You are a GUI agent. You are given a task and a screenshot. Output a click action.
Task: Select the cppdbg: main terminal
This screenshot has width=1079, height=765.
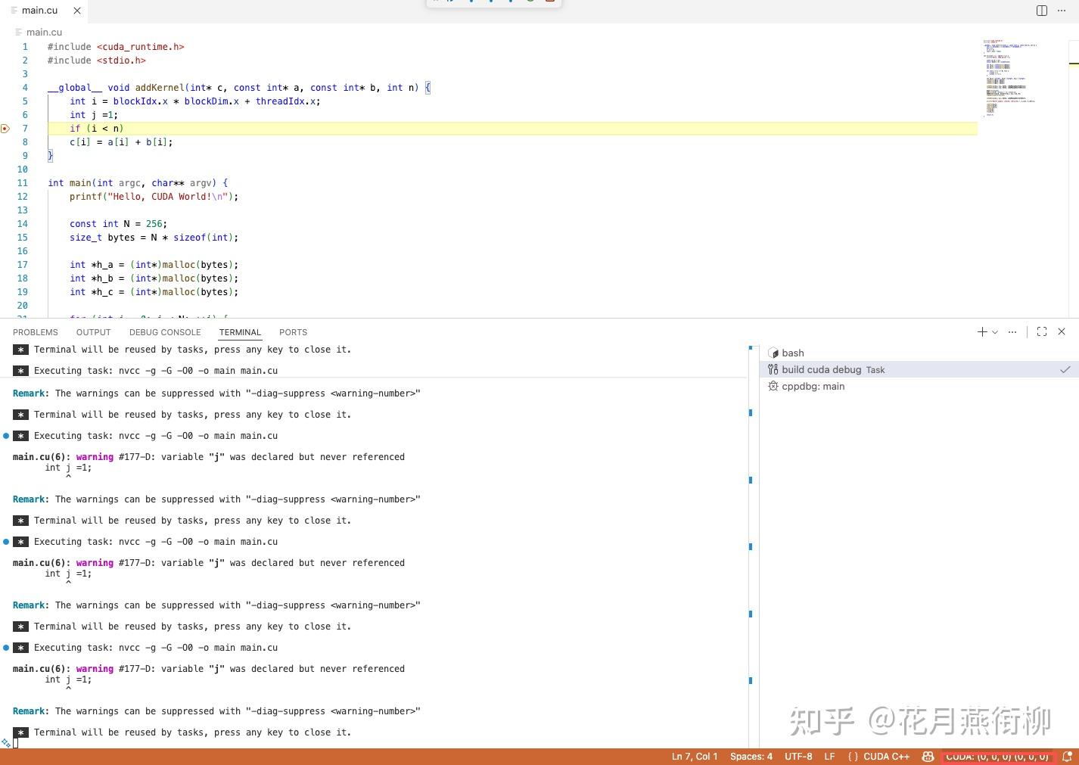coord(919,387)
